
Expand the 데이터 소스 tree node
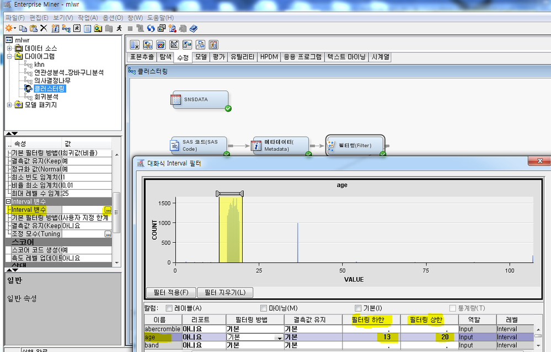click(x=9, y=48)
